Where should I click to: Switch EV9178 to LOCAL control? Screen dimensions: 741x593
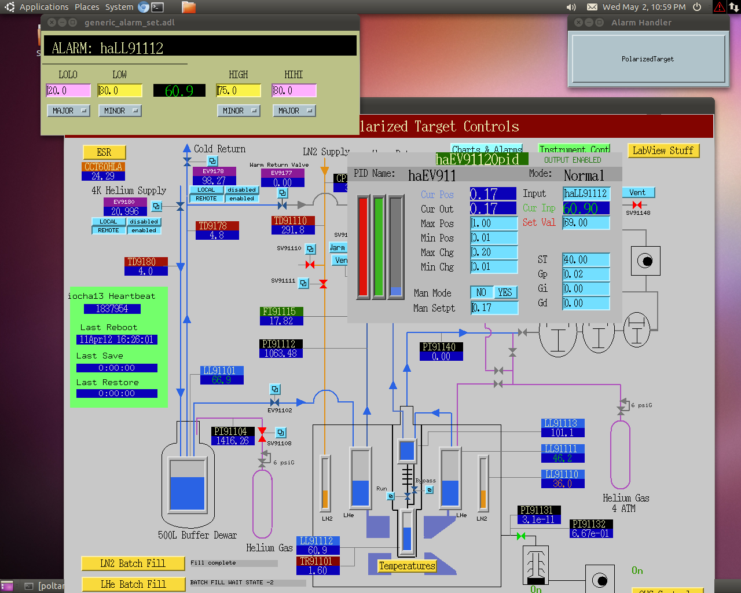click(206, 190)
